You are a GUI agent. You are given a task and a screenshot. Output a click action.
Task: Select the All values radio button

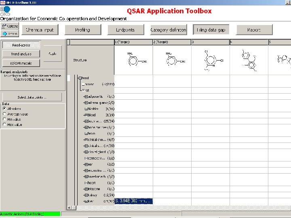coord(4,109)
